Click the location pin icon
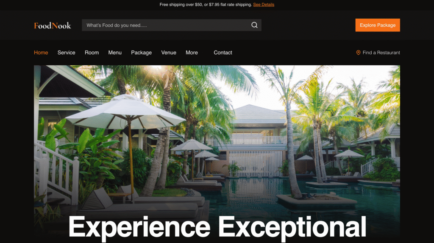Viewport: 434px width, 243px height. 358,53
